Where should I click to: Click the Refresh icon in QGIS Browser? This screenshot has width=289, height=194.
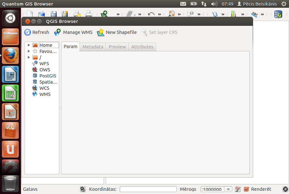pos(28,32)
